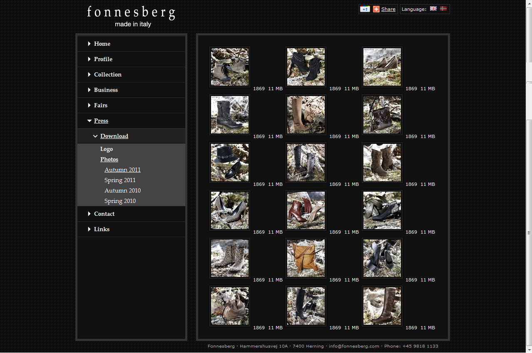Open the red-brown boot with gloves thumbnail
532x353 pixels.
(306, 210)
